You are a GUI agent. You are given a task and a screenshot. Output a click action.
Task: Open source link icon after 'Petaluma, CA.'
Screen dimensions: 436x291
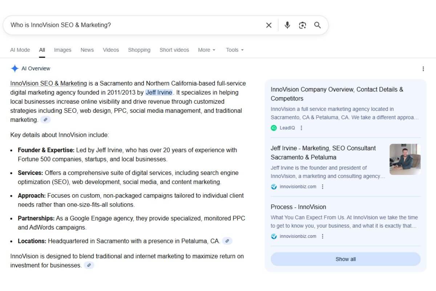(227, 241)
